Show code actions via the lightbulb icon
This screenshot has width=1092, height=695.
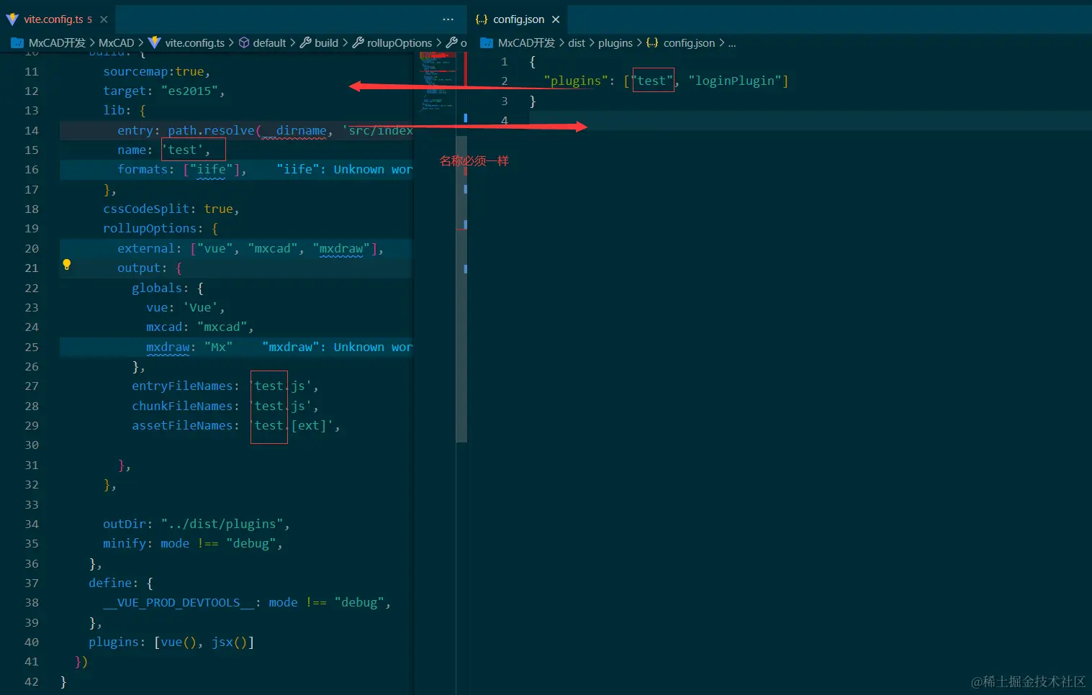tap(67, 265)
